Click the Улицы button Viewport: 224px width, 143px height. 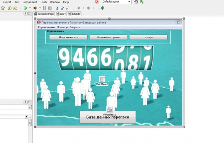(148, 37)
